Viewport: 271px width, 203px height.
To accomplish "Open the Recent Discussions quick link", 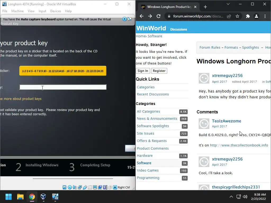I will coord(153,94).
